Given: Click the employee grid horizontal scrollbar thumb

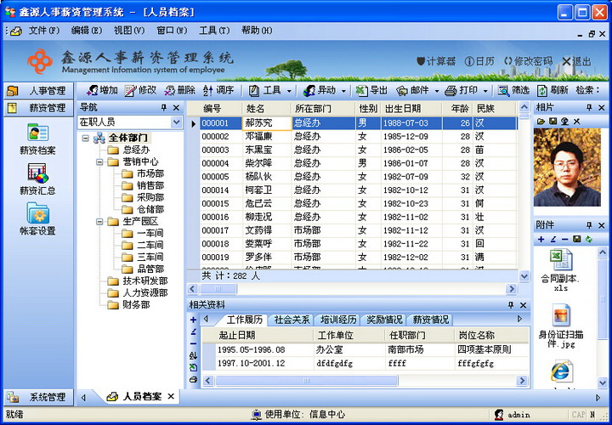Looking at the screenshot, I should (x=218, y=289).
